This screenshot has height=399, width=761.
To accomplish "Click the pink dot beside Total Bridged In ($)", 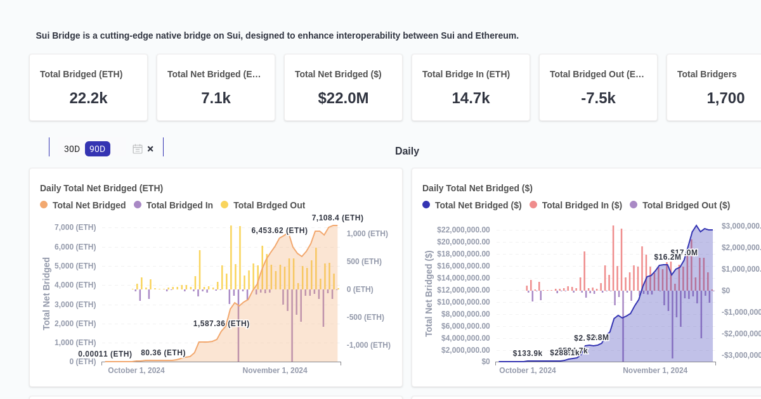I will click(x=533, y=205).
